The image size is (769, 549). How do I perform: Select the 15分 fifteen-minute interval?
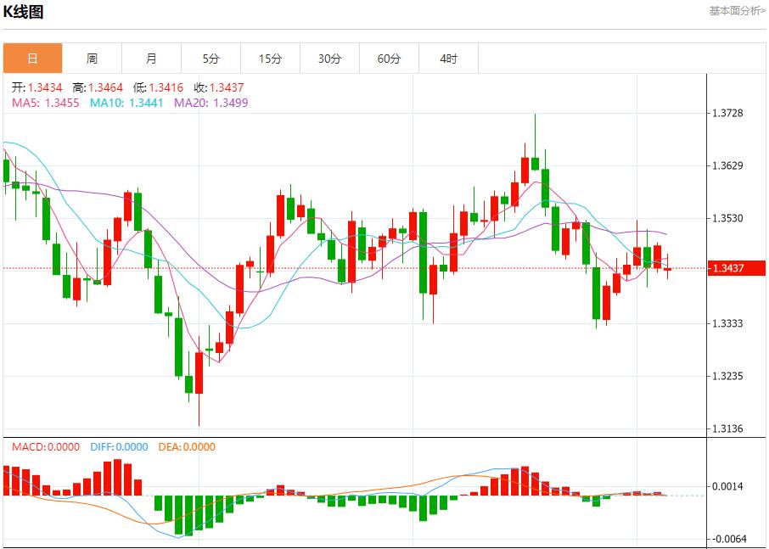(x=270, y=58)
